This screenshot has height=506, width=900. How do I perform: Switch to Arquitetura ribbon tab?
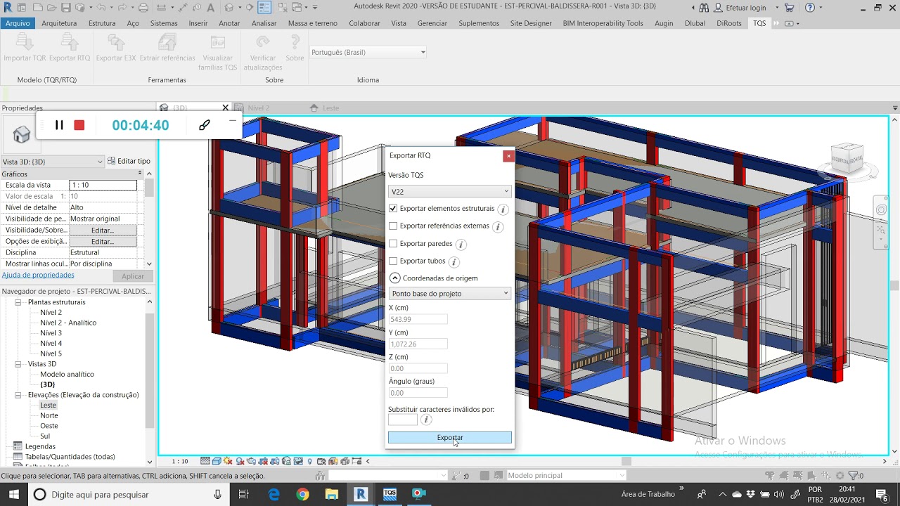[x=59, y=23]
